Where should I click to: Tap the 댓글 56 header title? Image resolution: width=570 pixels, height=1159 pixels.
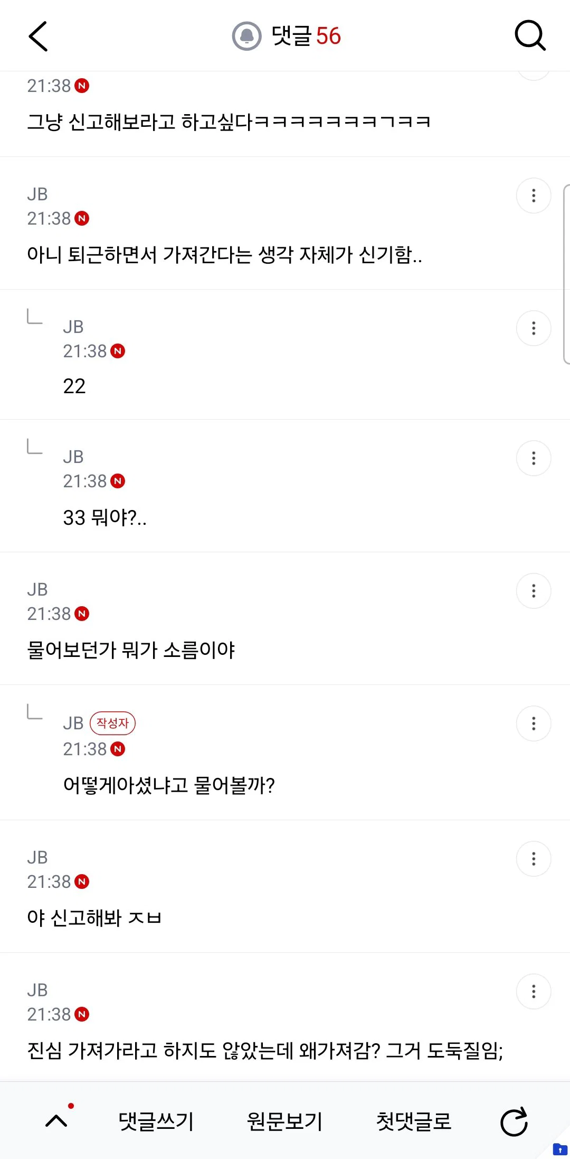[306, 36]
